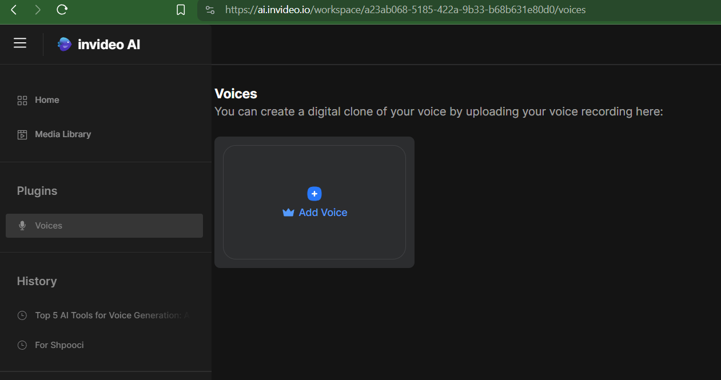Go back to the previous page
721x380 pixels.
14,10
